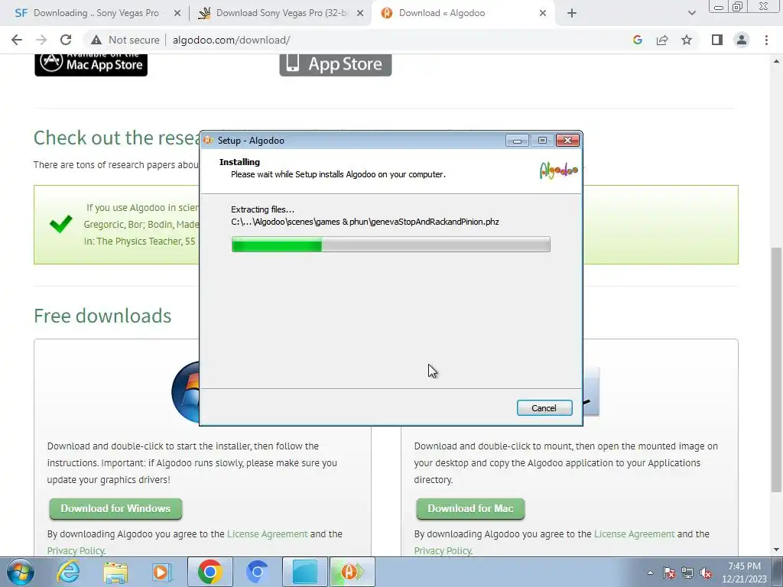Image resolution: width=783 pixels, height=587 pixels.
Task: Click the Extracting files… status text
Action: 263,209
